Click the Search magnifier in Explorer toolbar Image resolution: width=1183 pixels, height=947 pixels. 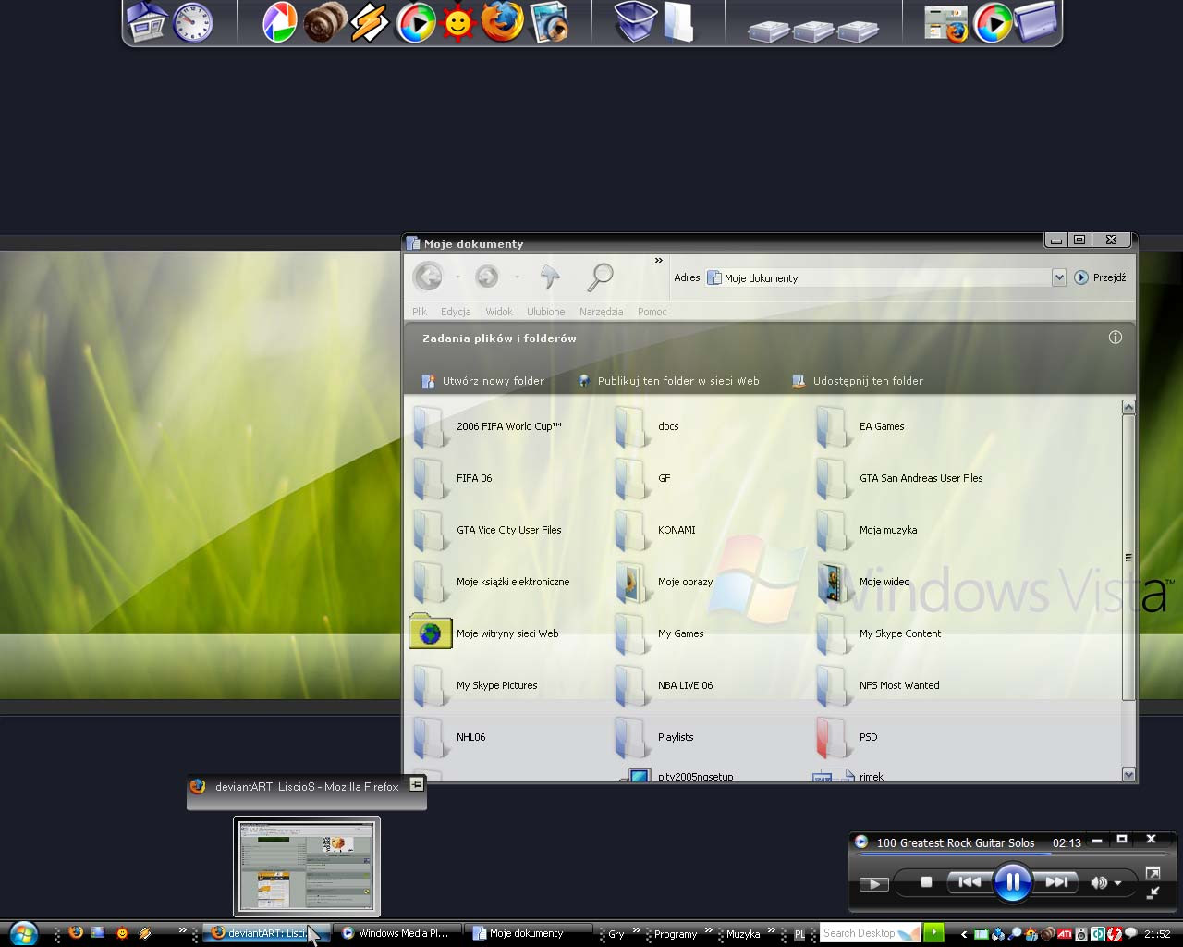601,276
